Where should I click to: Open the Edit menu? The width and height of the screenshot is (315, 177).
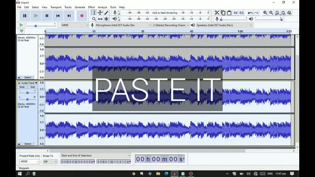(x=27, y=7)
